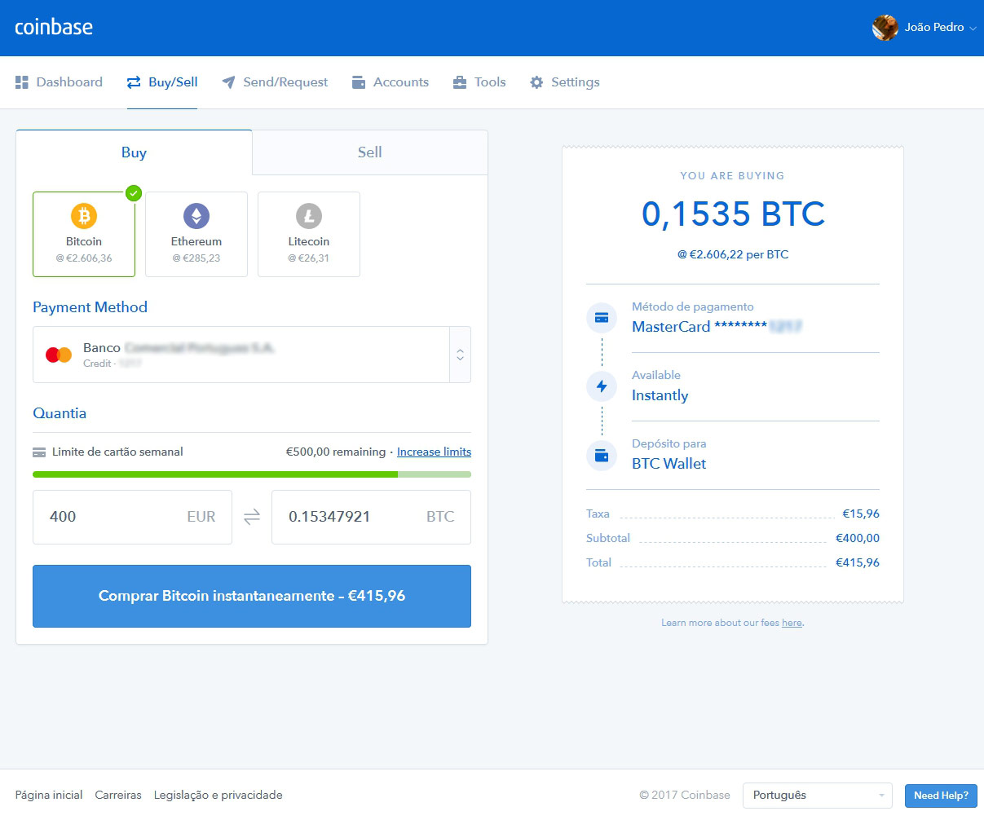Open the Send/Request page

[x=275, y=82]
